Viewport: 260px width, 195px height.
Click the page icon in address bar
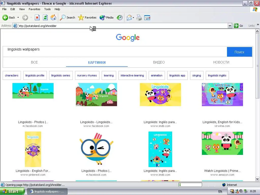[x=15, y=26]
